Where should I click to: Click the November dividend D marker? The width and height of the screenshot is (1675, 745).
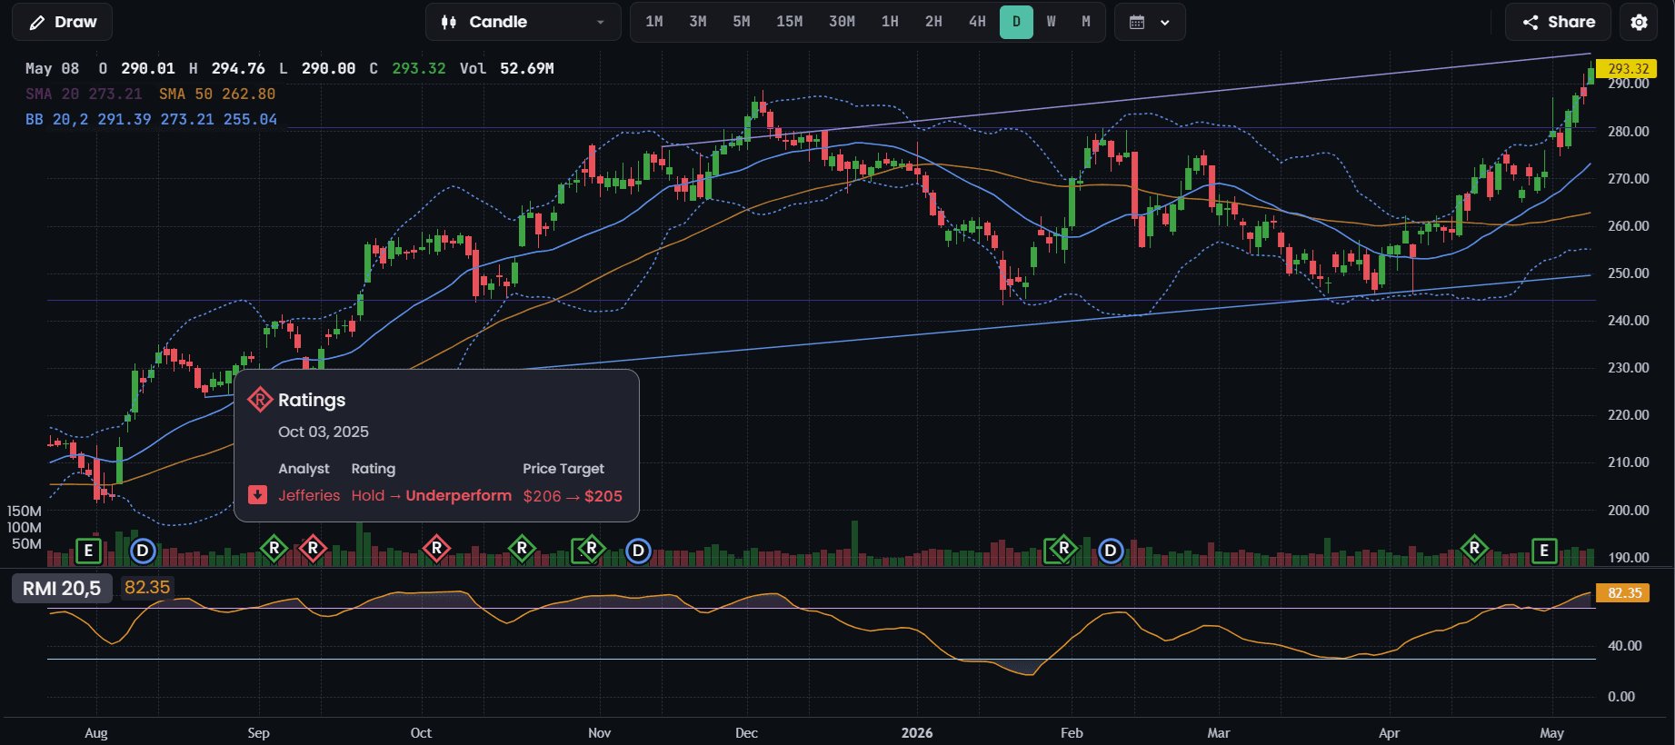click(x=639, y=551)
